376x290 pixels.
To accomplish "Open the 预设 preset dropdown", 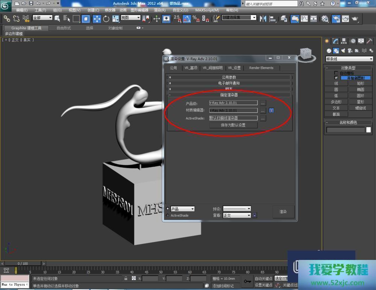I will coord(237,208).
